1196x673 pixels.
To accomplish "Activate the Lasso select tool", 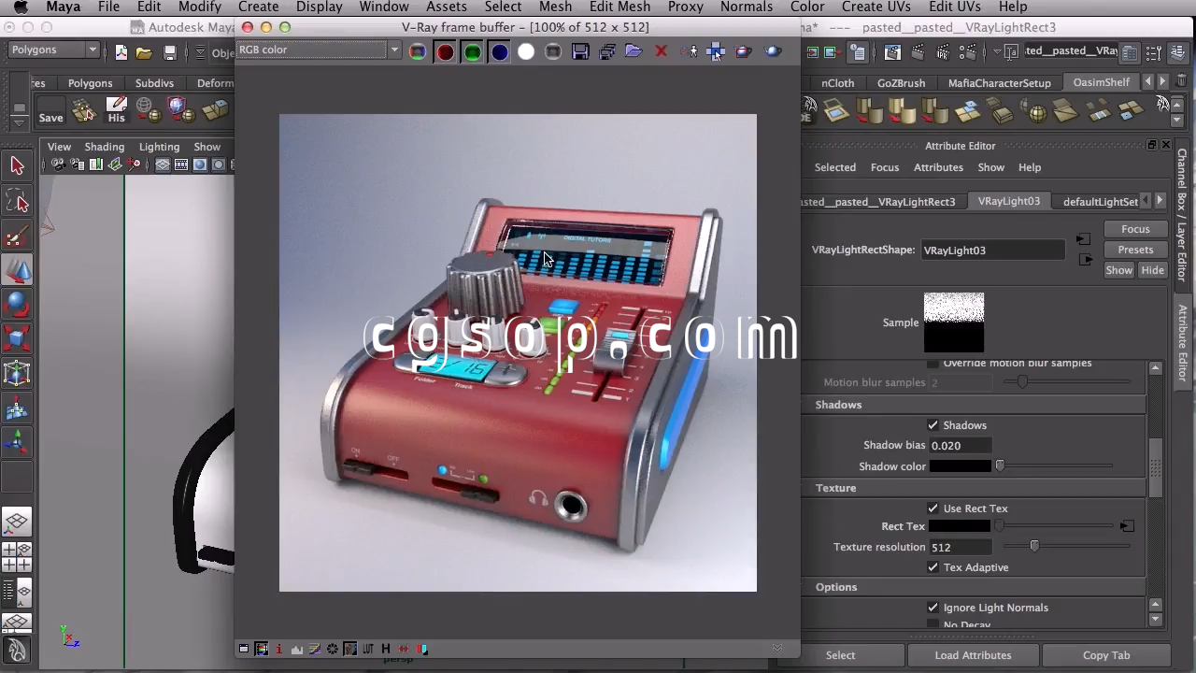I will pyautogui.click(x=17, y=200).
